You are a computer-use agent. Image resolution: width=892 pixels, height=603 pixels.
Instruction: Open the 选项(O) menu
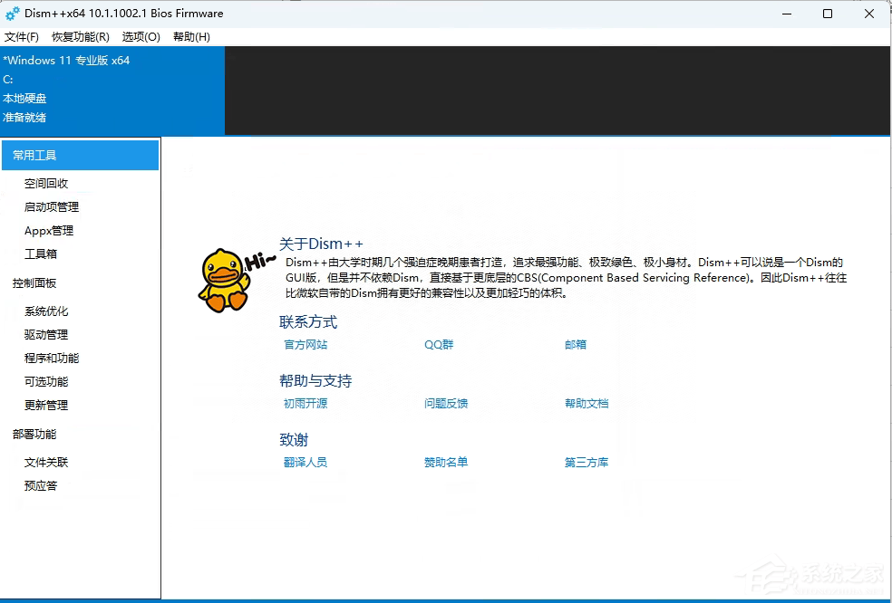tap(140, 36)
